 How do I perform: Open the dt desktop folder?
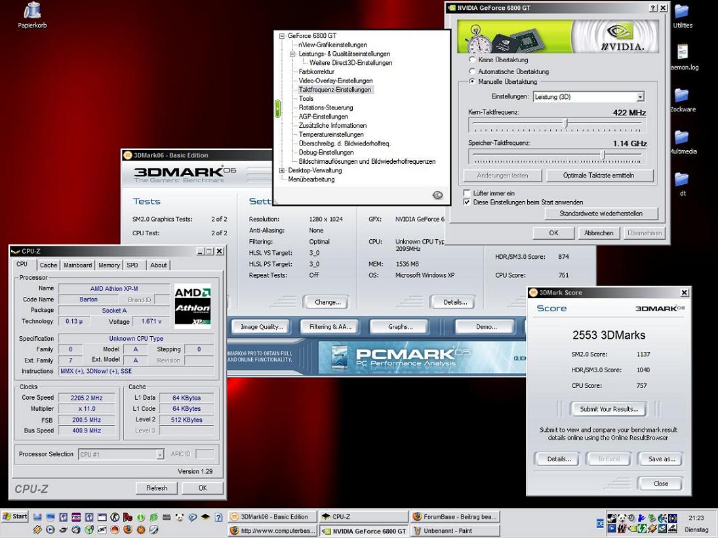pos(683,184)
